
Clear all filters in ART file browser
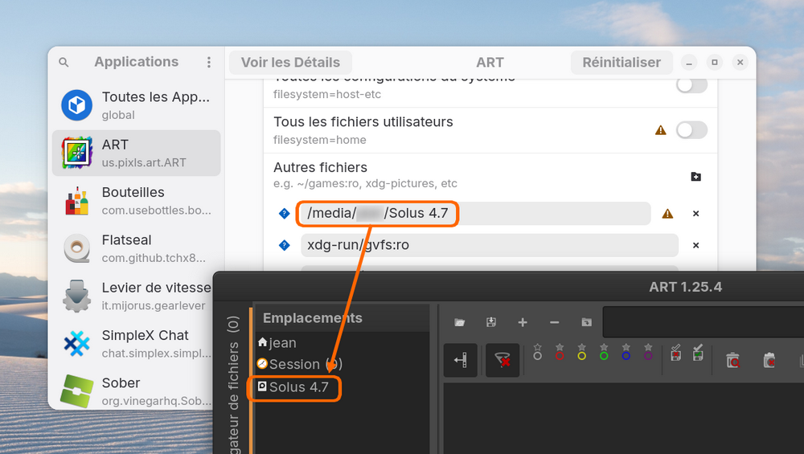pyautogui.click(x=504, y=360)
